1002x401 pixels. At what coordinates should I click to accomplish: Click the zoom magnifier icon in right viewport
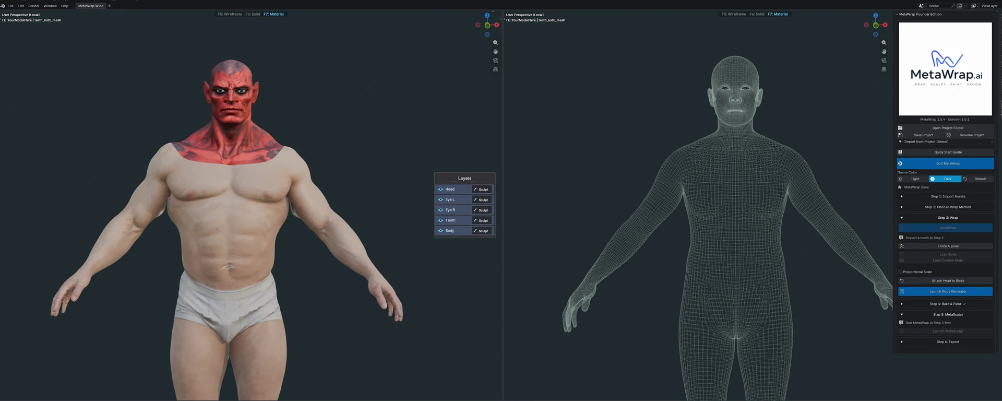pyautogui.click(x=884, y=43)
